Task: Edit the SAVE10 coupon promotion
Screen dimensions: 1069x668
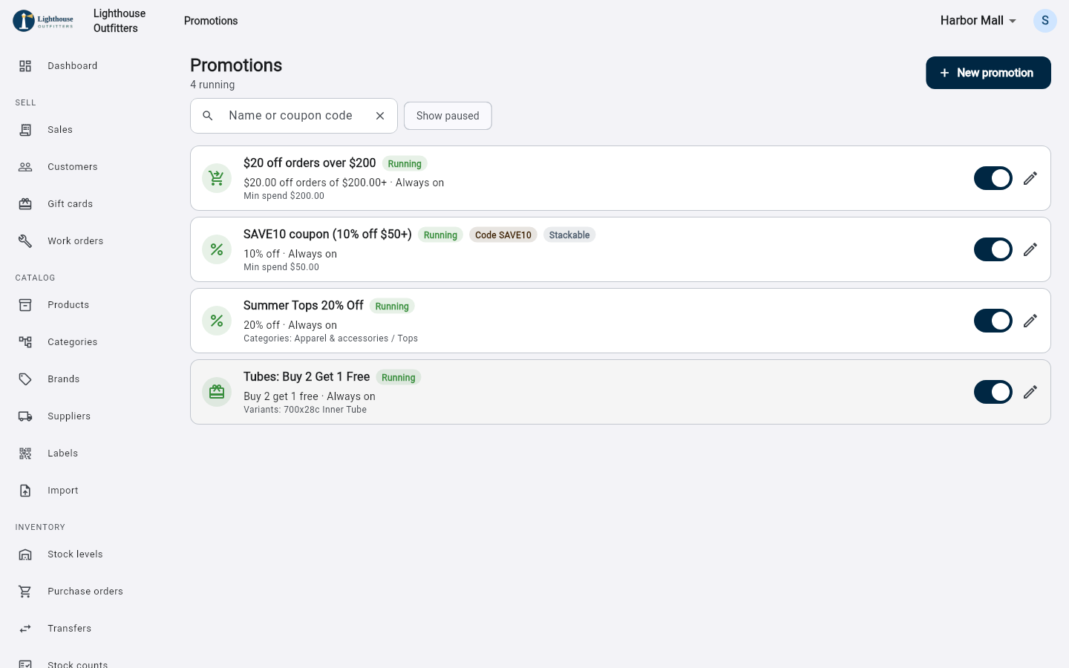Action: 1030,249
